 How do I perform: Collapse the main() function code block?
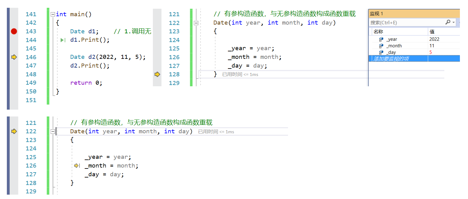53,14
